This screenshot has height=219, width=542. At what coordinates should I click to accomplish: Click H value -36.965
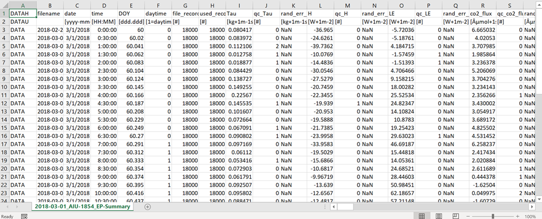pyautogui.click(x=320, y=30)
